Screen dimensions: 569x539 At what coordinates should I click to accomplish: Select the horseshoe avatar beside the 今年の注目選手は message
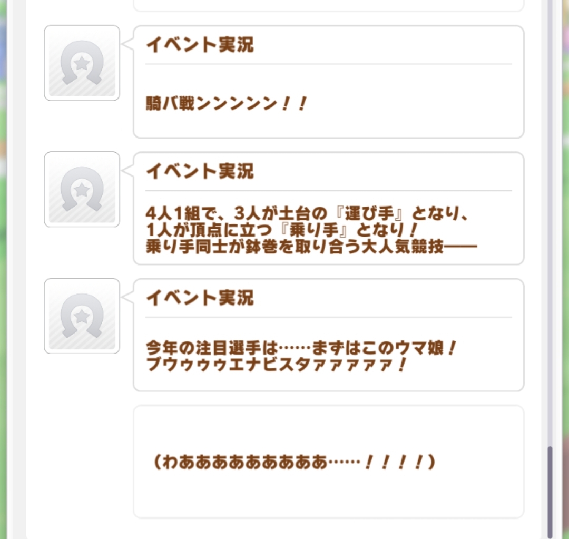[x=82, y=316]
